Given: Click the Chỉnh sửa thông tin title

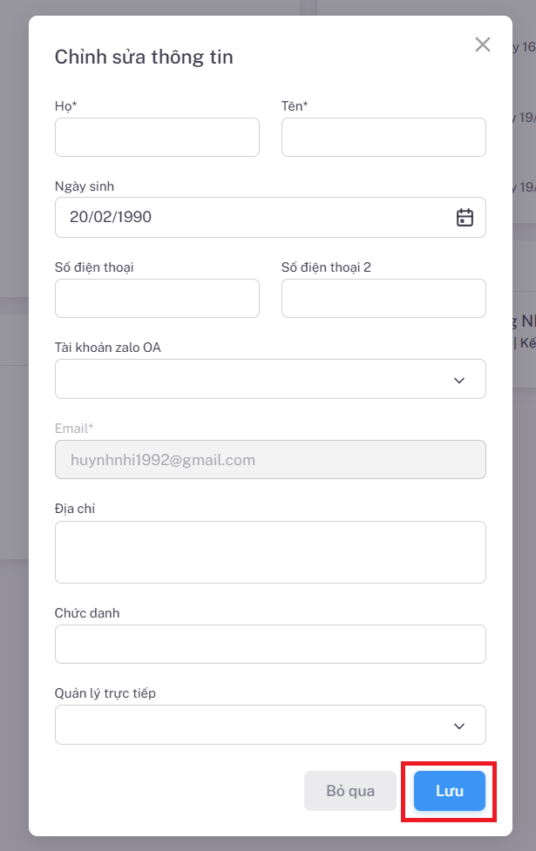Looking at the screenshot, I should (144, 57).
